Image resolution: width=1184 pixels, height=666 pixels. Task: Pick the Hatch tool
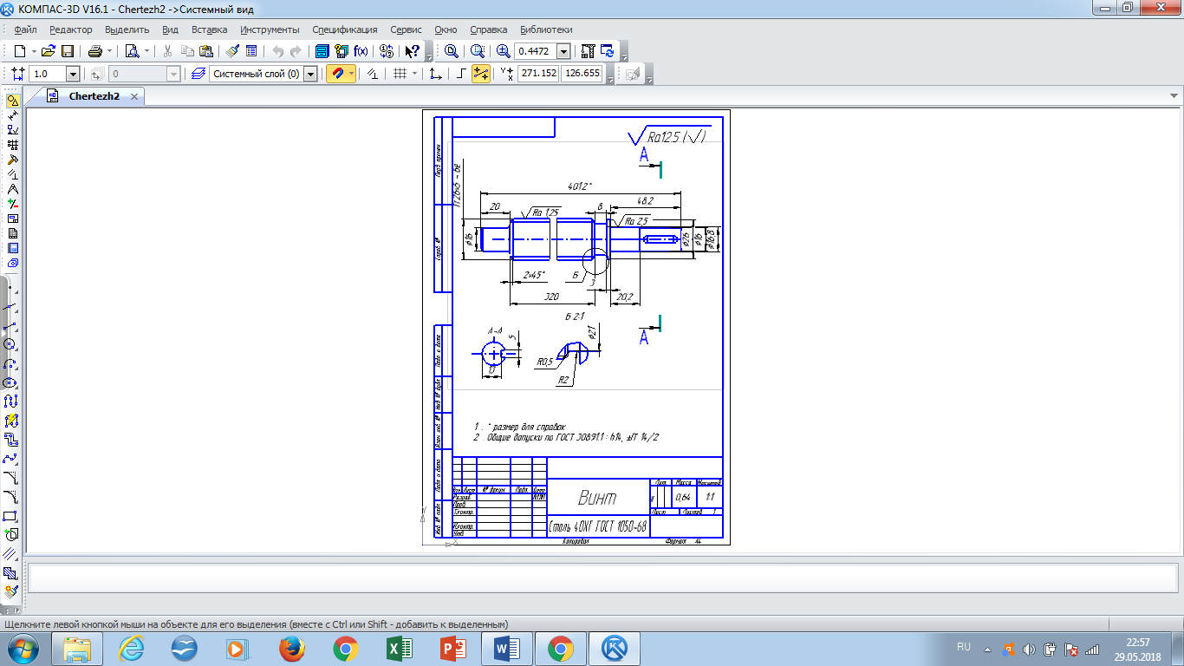click(11, 573)
